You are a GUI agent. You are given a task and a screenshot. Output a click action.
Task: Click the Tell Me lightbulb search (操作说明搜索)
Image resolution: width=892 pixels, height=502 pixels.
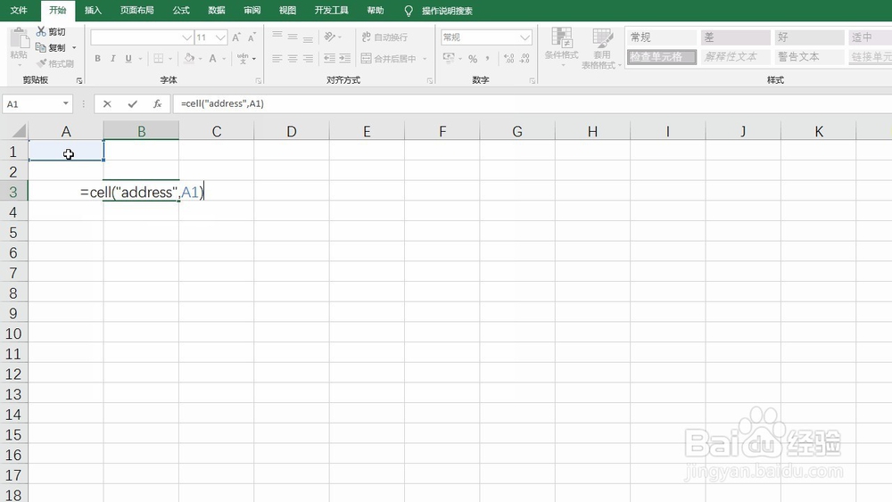[x=439, y=11]
